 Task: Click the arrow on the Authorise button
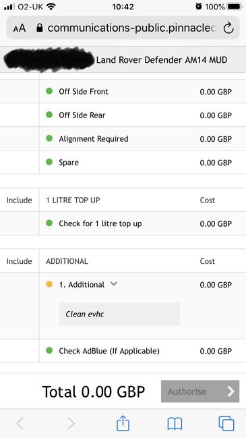pyautogui.click(x=230, y=391)
